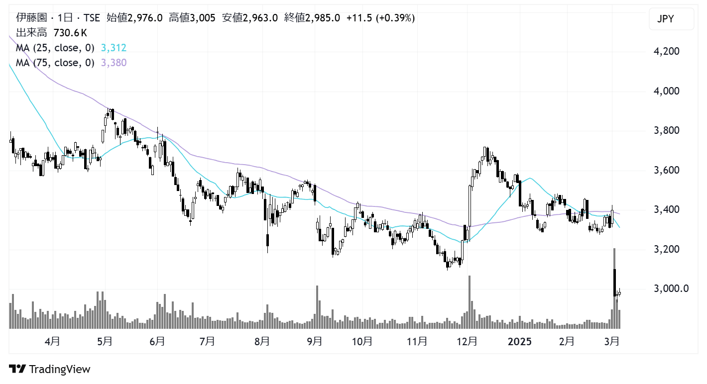Click the 9月 time axis label

pyautogui.click(x=314, y=342)
